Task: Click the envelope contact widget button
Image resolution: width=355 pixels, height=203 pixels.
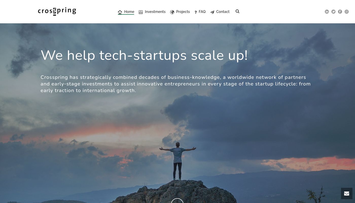Action: (347, 194)
